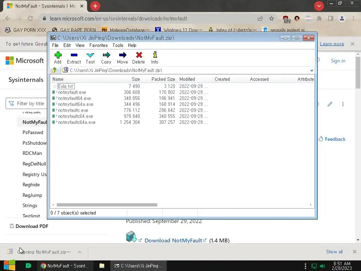Open the page's more options dots

click(343, 104)
